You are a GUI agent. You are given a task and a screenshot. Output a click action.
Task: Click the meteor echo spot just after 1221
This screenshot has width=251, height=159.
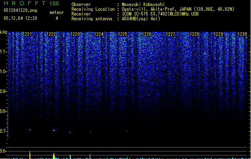click(x=30, y=130)
